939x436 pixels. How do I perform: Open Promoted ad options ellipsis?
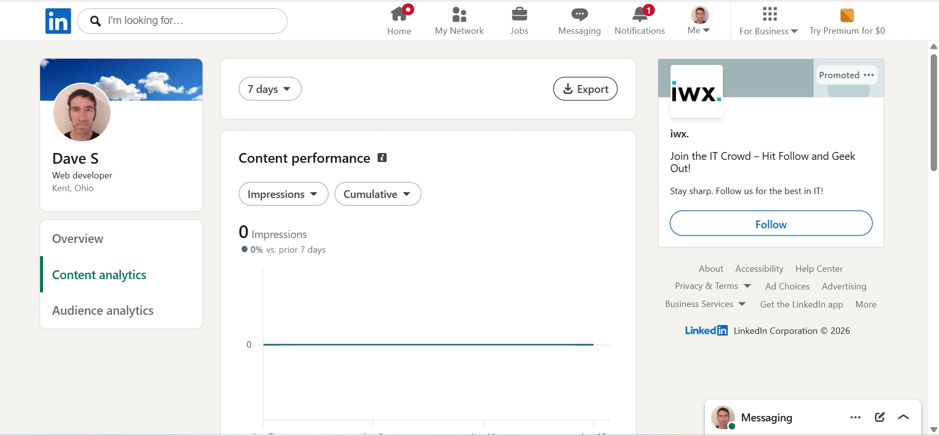(x=869, y=75)
